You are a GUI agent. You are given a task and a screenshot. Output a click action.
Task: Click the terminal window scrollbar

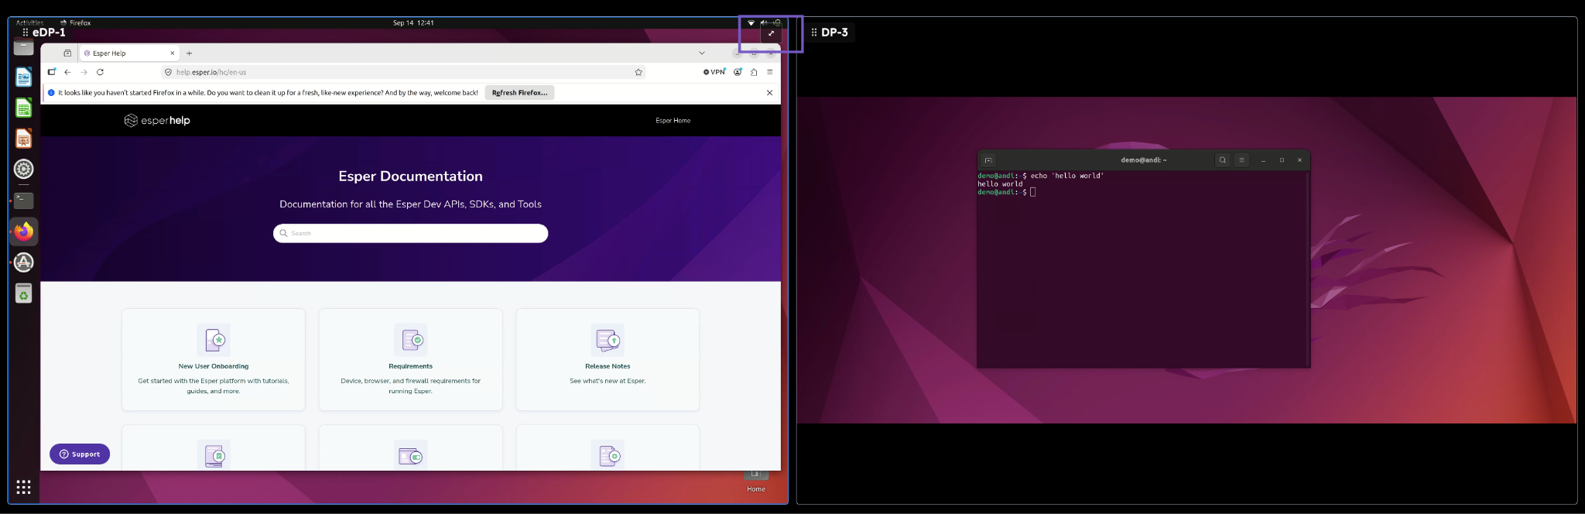(1307, 269)
